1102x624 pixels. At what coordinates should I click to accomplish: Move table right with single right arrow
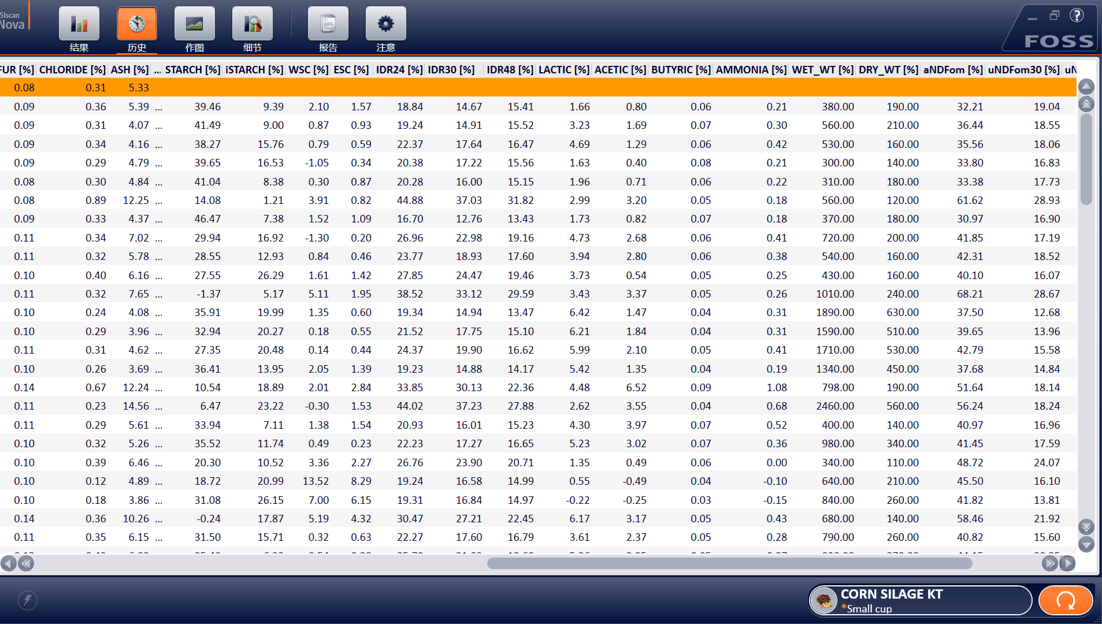1067,563
